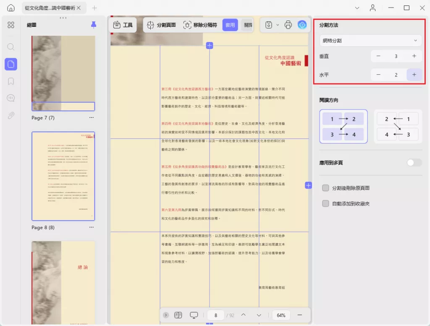Click 移除分隔符 remove dividers button
430x326 pixels.
pos(200,25)
